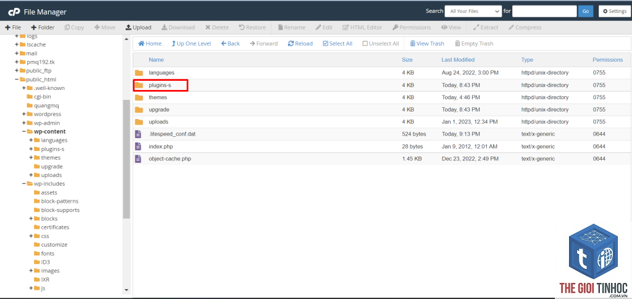Image resolution: width=632 pixels, height=299 pixels.
Task: Expand the mail folder in tree
Action: [17, 53]
